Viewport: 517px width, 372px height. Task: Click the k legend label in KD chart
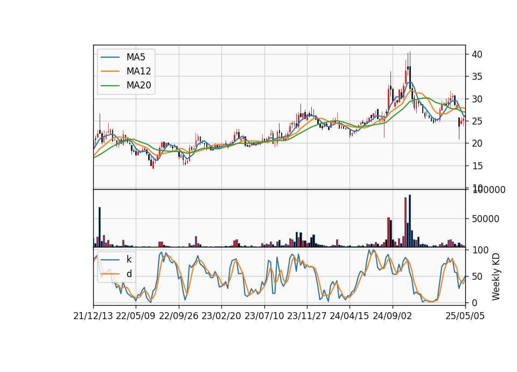click(129, 259)
